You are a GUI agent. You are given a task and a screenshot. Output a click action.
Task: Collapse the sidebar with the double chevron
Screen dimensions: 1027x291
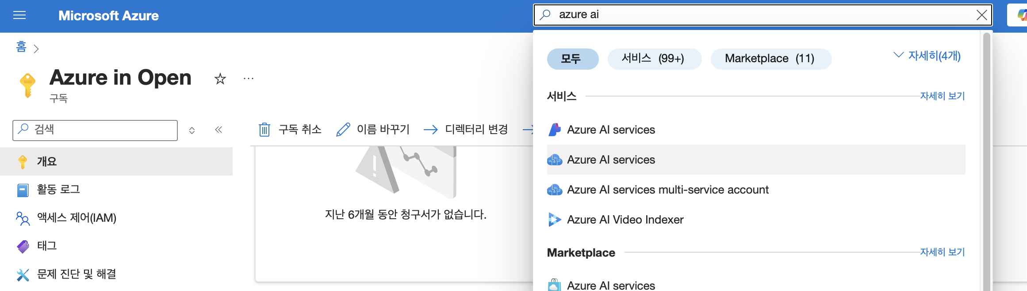(x=218, y=130)
